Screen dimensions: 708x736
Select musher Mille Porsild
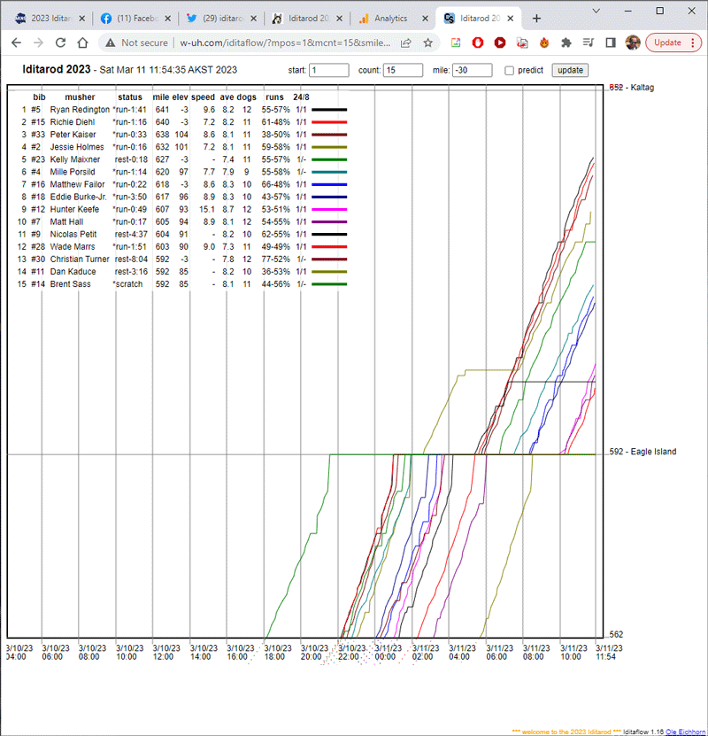(73, 172)
